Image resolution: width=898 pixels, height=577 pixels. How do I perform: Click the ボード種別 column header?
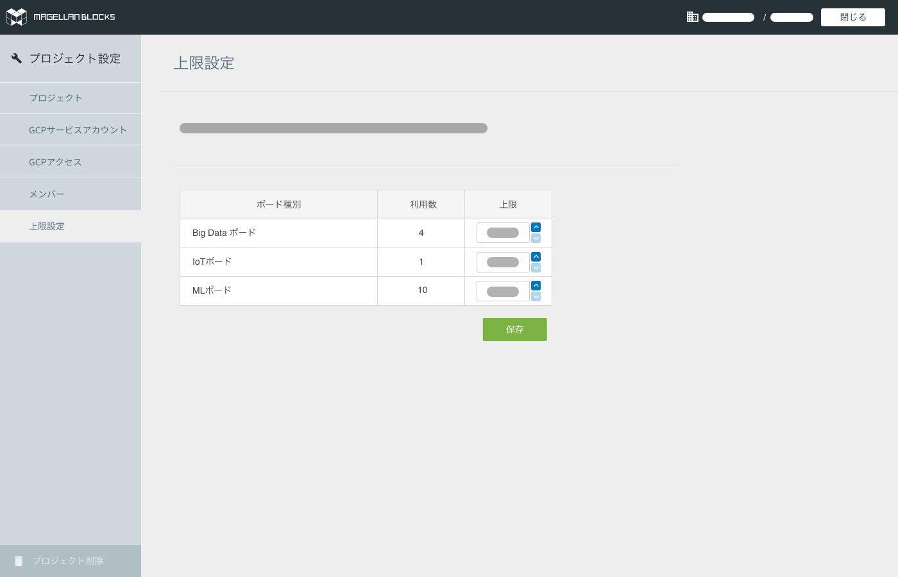278,205
